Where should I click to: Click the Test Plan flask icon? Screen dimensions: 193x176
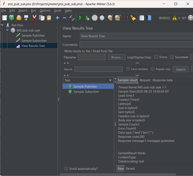point(8,25)
